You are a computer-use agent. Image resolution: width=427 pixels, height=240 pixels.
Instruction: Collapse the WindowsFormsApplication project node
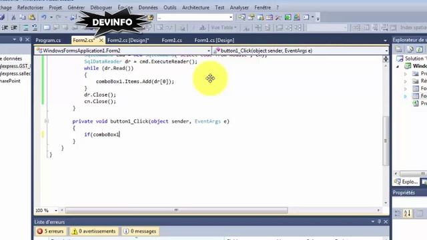(x=398, y=66)
